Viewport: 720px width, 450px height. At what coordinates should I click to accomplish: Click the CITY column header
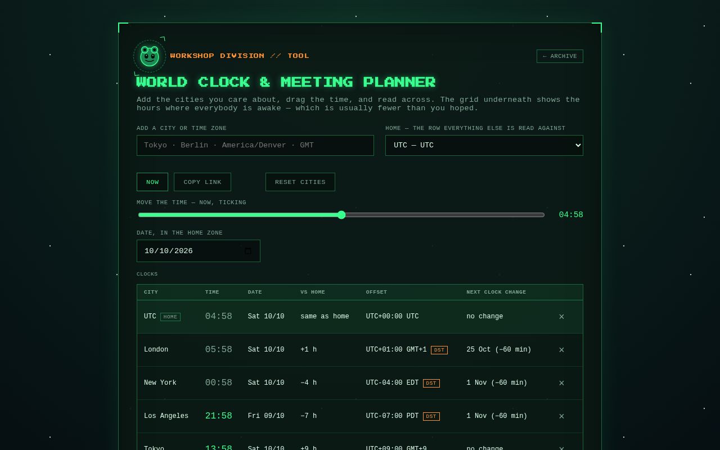coord(151,292)
